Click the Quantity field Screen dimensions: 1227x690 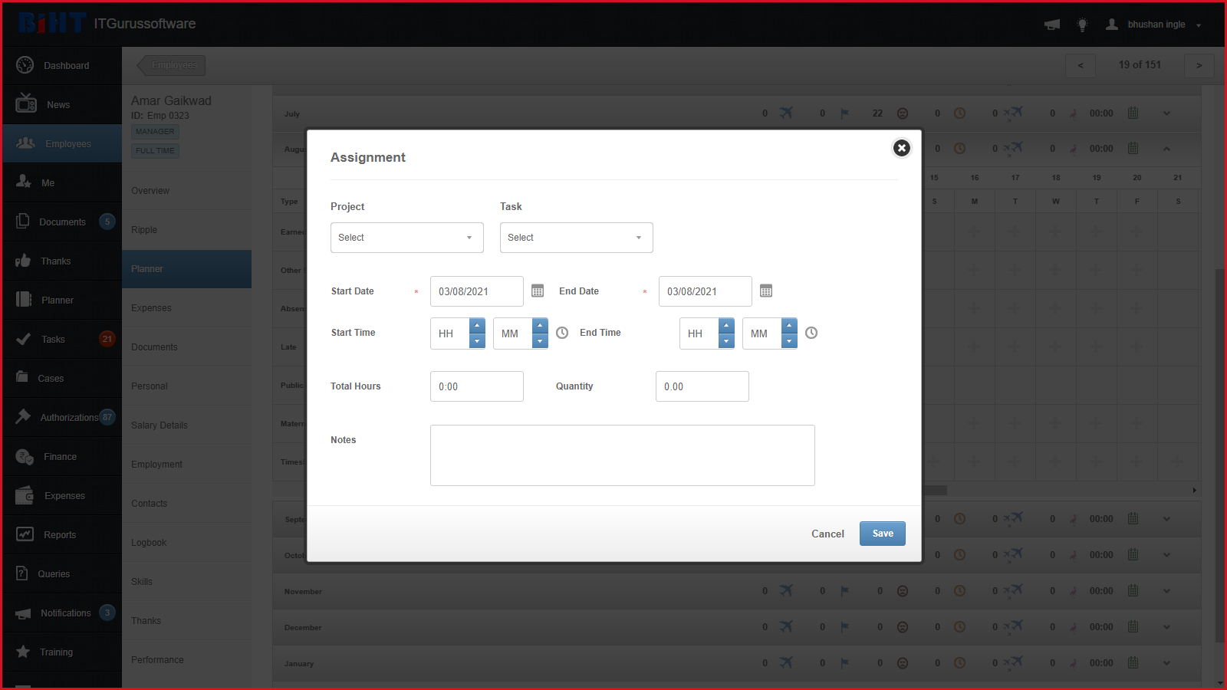(x=702, y=386)
